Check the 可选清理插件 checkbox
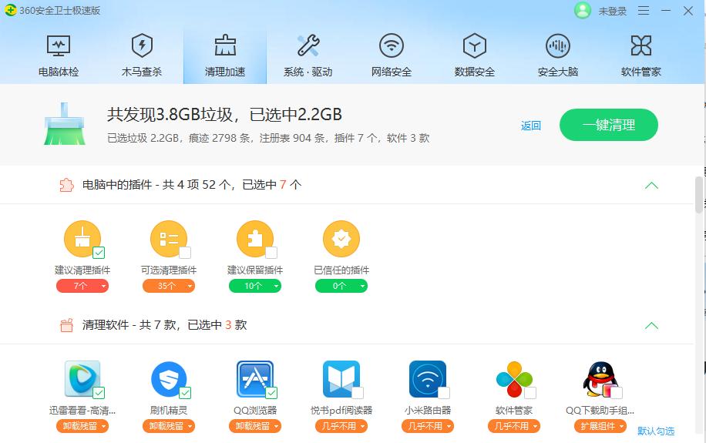The width and height of the screenshot is (706, 443). (x=185, y=253)
